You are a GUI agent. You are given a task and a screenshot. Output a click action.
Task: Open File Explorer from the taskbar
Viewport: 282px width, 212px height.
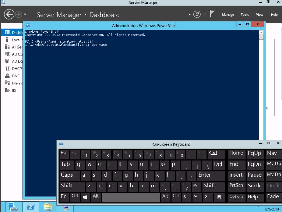point(48,207)
